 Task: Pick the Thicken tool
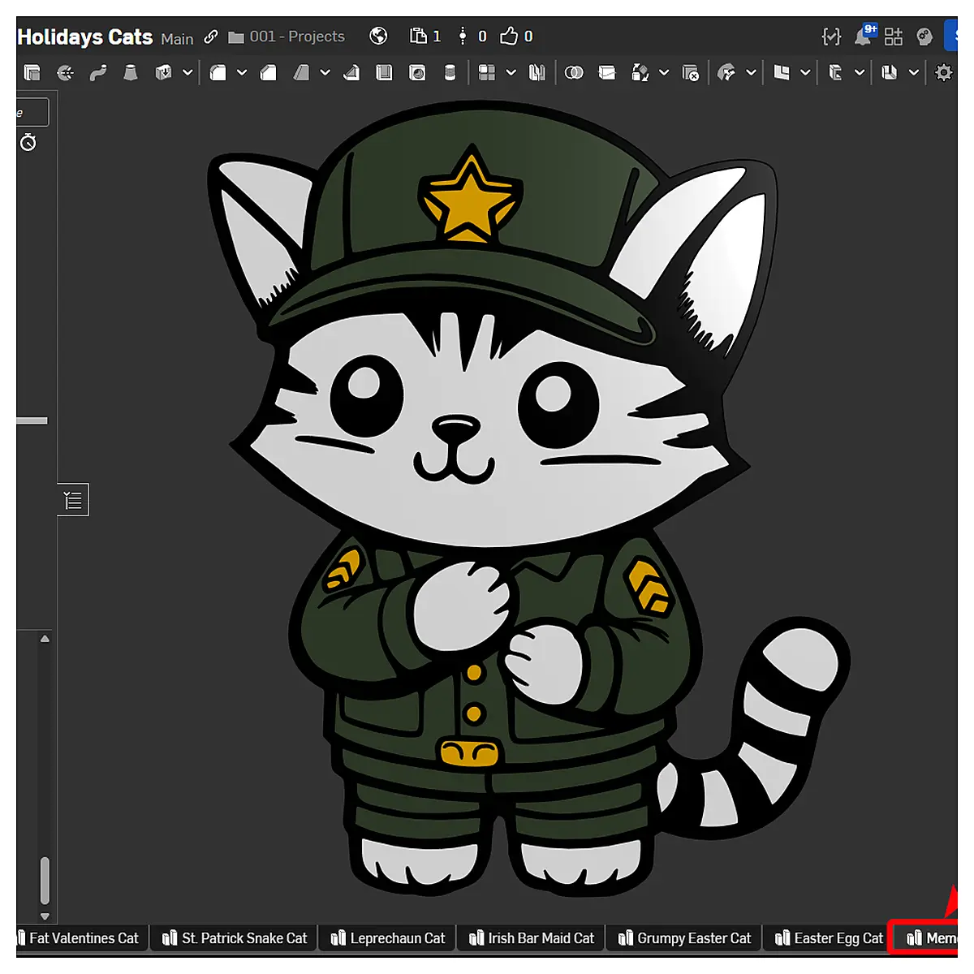pyautogui.click(x=163, y=73)
